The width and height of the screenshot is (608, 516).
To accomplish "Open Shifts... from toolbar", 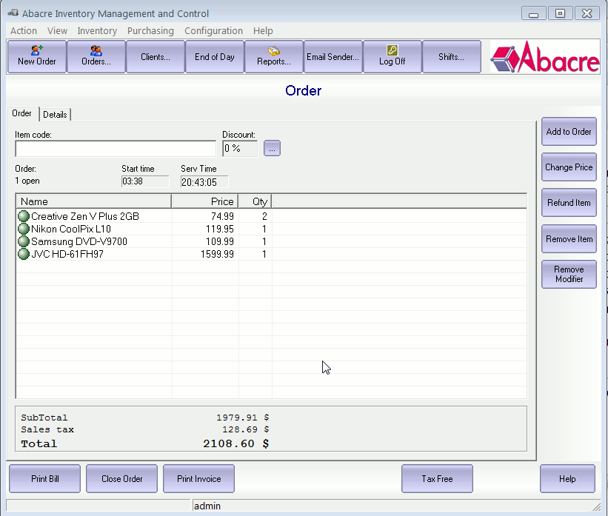I will 451,56.
